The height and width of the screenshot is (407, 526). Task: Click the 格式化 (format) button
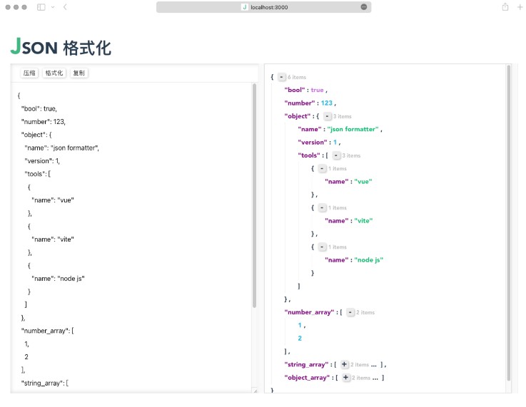click(x=54, y=73)
